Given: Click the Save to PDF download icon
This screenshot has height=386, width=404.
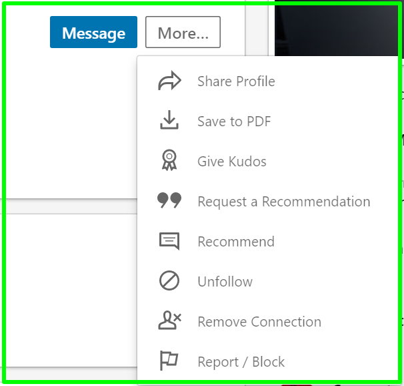Looking at the screenshot, I should (x=169, y=120).
